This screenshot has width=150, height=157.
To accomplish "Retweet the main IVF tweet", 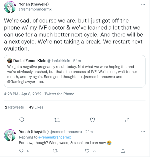I will [x=57, y=120].
